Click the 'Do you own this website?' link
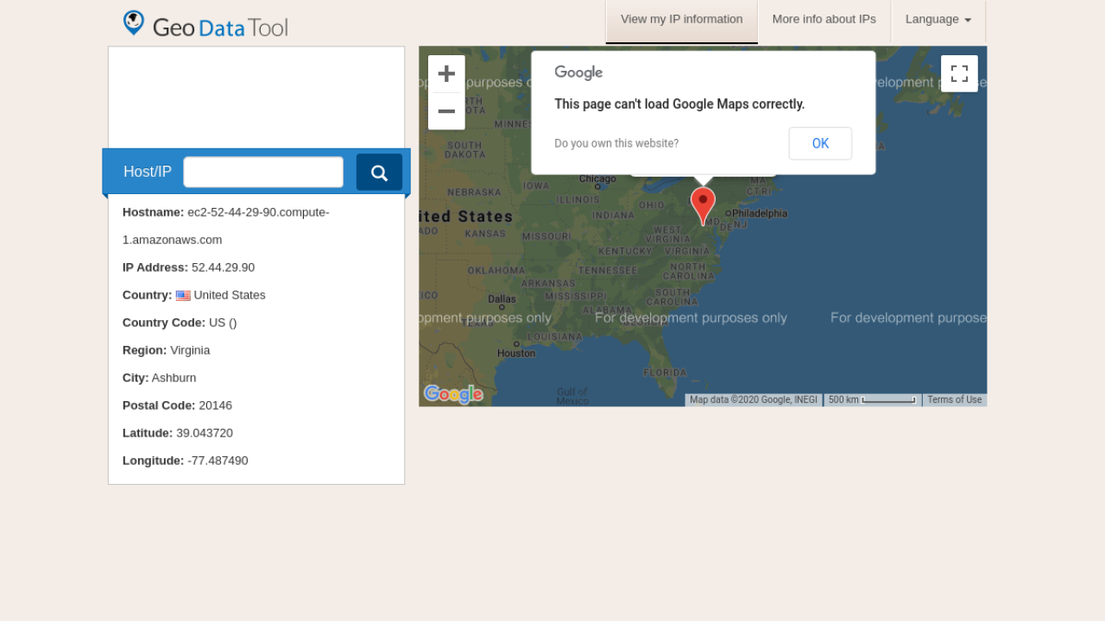 pyautogui.click(x=616, y=144)
